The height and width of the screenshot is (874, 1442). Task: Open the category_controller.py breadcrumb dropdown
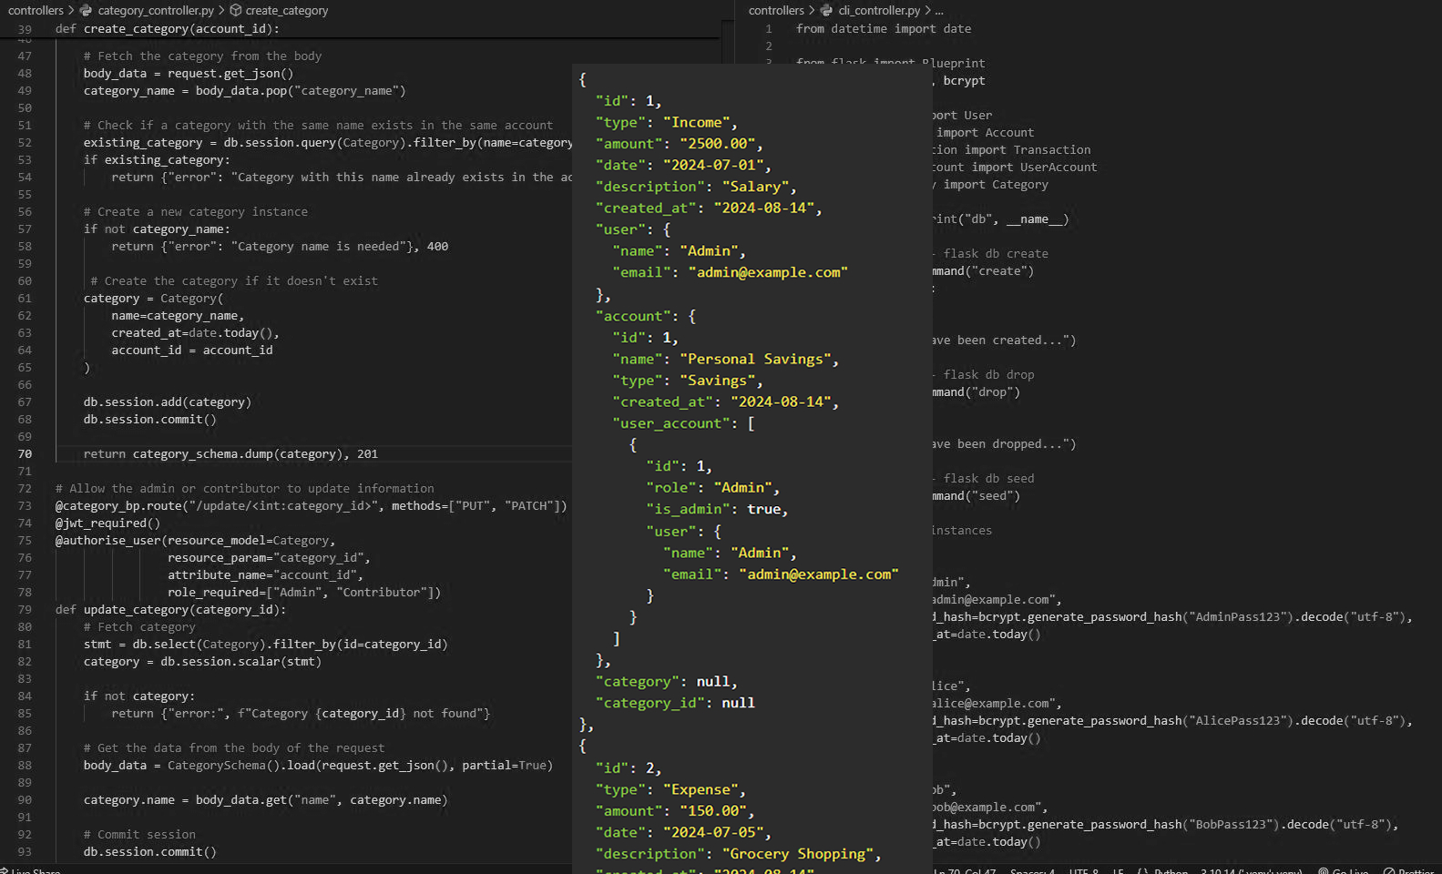click(156, 10)
